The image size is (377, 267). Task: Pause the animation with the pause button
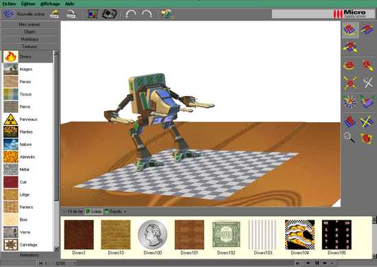click(317, 263)
